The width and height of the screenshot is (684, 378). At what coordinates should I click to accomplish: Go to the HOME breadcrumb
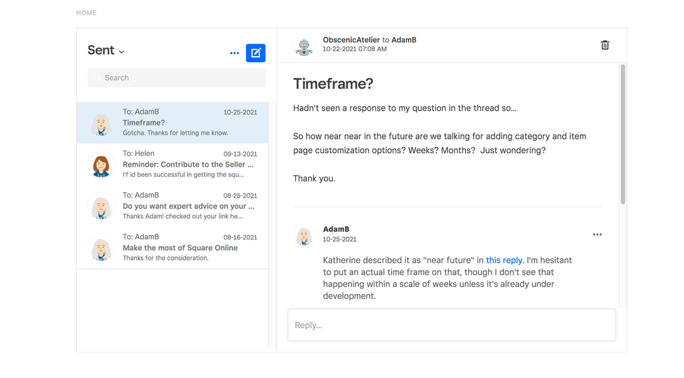click(x=86, y=13)
